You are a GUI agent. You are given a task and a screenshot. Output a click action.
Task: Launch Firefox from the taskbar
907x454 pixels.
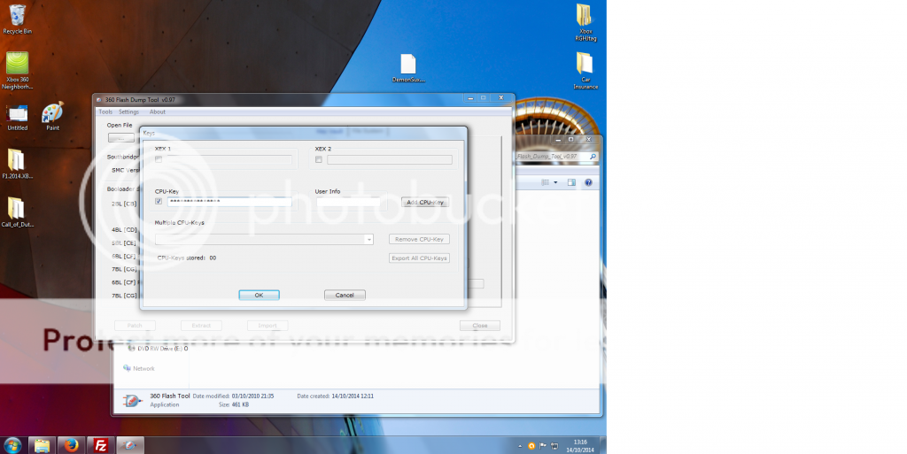point(72,445)
